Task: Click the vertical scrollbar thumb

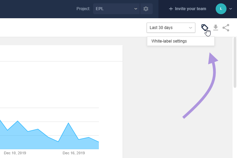Action: (235, 62)
